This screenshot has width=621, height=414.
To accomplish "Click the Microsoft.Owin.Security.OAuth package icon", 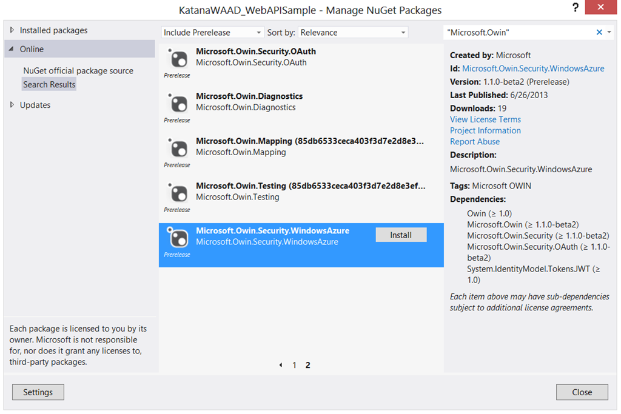I will [177, 59].
